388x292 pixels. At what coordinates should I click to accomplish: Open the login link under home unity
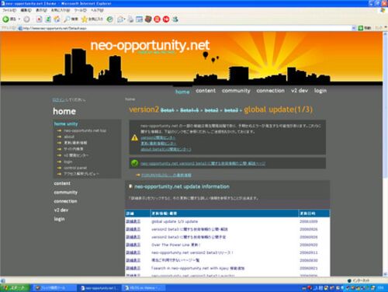pos(68,162)
